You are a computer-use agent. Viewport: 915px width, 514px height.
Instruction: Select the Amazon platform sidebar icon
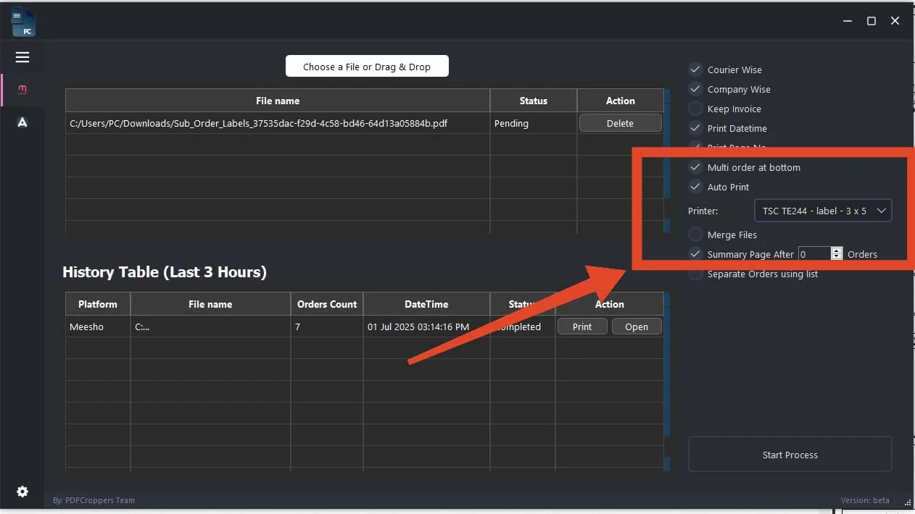click(x=22, y=122)
